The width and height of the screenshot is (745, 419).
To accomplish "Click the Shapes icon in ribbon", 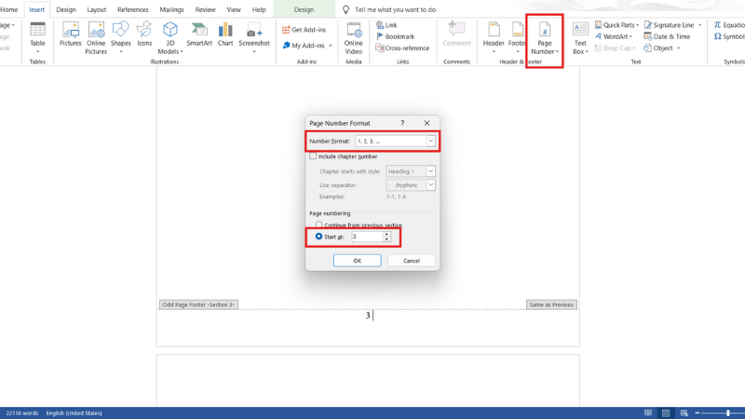I will [120, 34].
